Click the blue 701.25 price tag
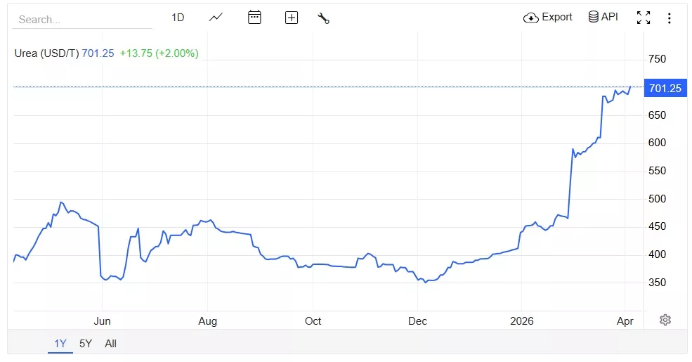 click(665, 88)
